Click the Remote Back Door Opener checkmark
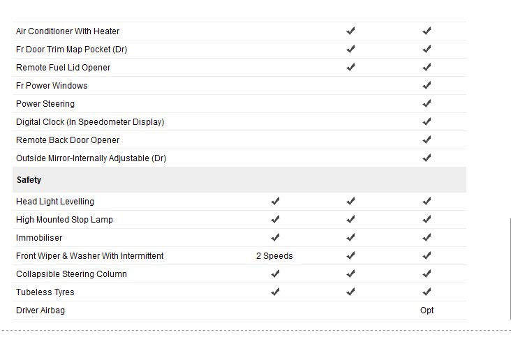 coord(427,140)
